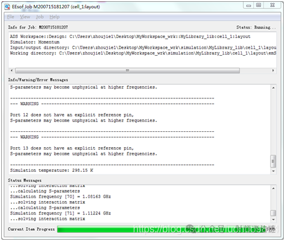Close the EEsof Job window
285x241 pixels.
272,5
